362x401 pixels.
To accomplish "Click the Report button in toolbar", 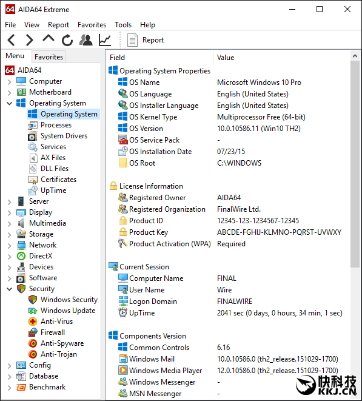I will [145, 40].
